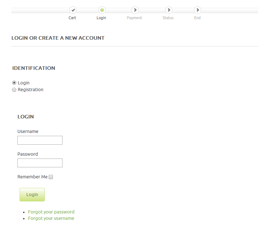The height and width of the screenshot is (234, 262).
Task: Click the Status step arrow icon
Action: pyautogui.click(x=169, y=10)
